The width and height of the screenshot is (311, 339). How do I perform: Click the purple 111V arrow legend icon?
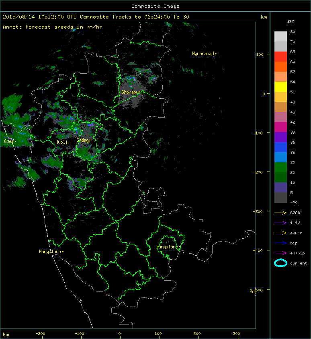click(280, 223)
